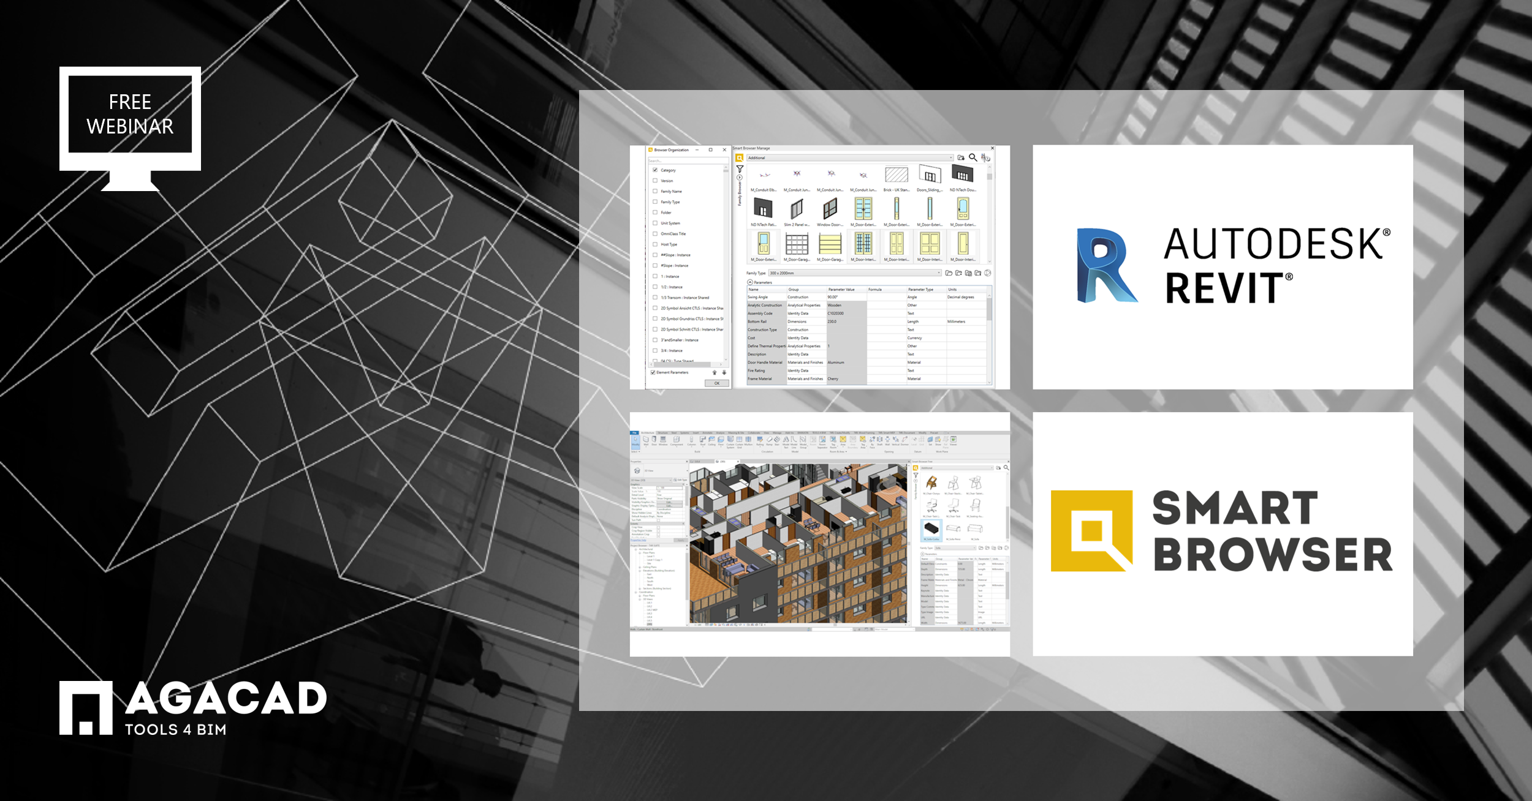Check the Folder checkbox

tap(655, 212)
